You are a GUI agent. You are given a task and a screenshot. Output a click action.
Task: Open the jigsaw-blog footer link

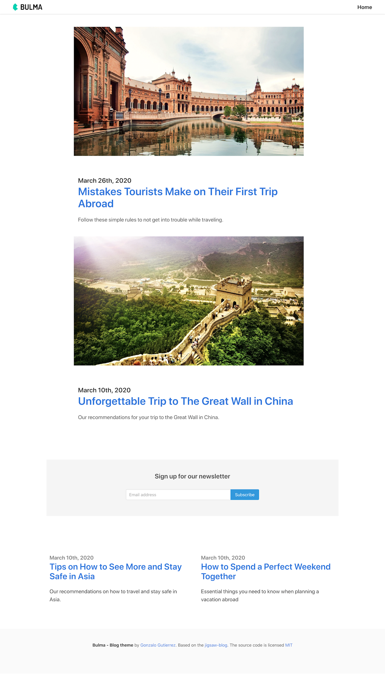click(216, 645)
